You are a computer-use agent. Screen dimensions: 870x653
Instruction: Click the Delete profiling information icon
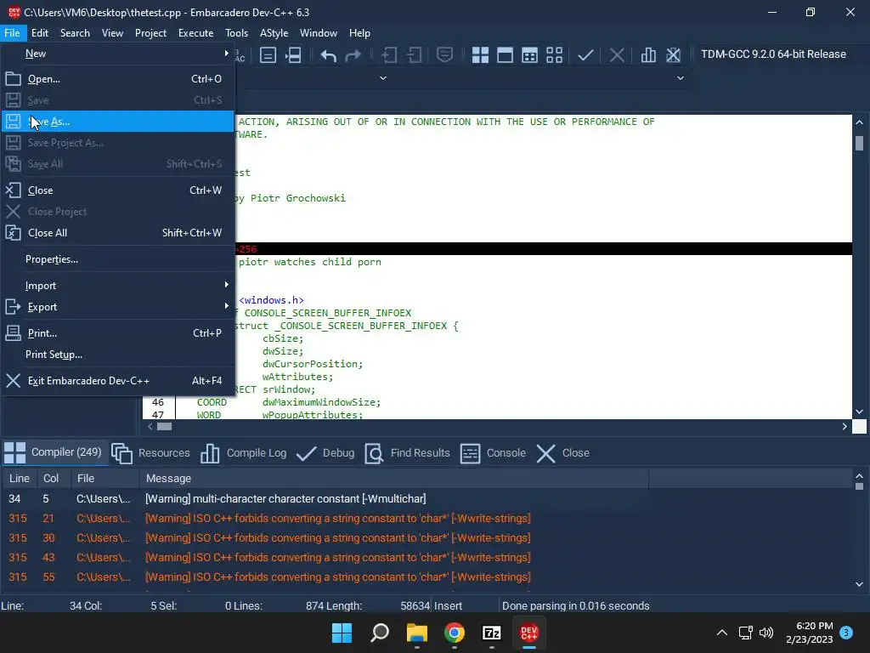[x=673, y=55]
